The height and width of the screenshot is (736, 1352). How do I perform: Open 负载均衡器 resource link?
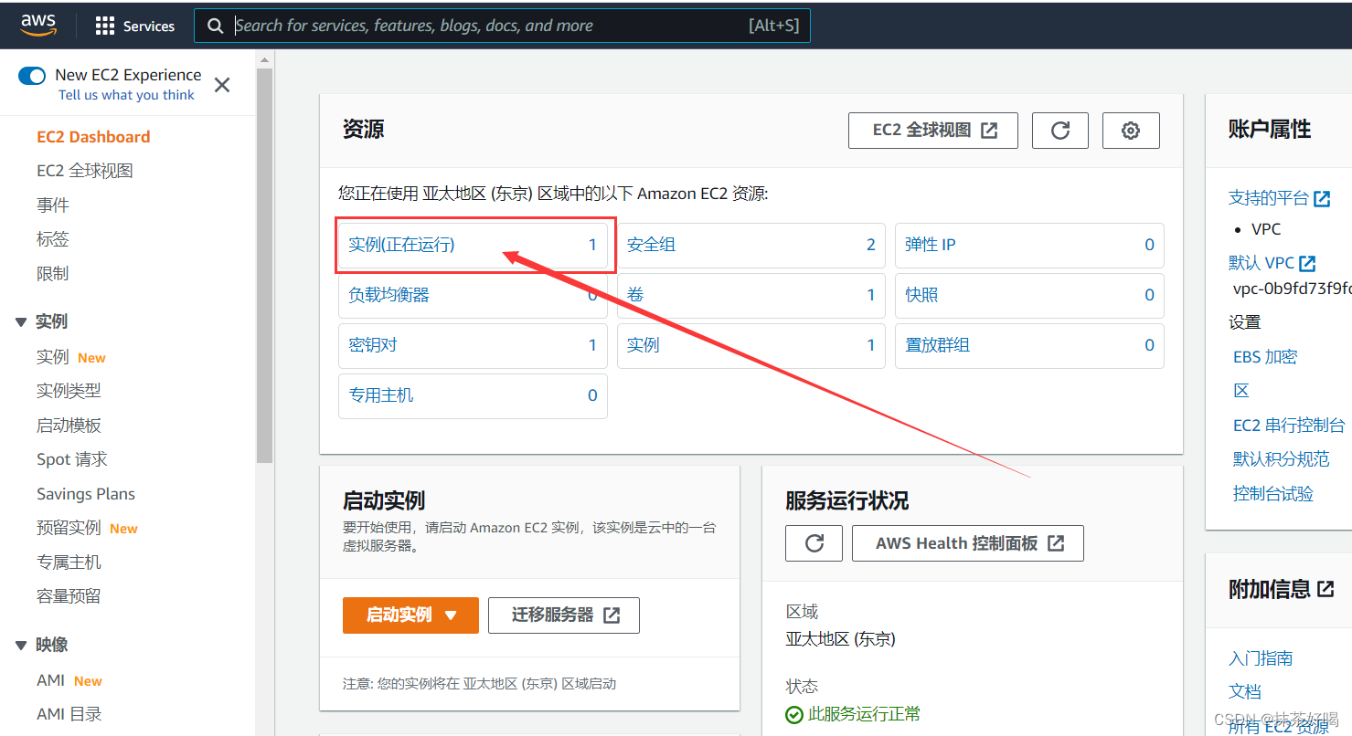coord(389,295)
